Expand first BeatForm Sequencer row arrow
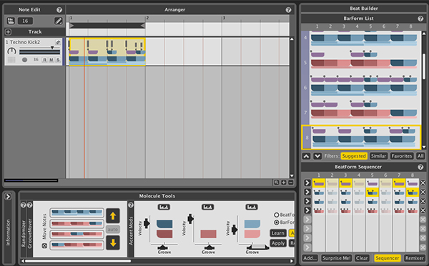Image resolution: width=429 pixels, height=266 pixels. 307,183
